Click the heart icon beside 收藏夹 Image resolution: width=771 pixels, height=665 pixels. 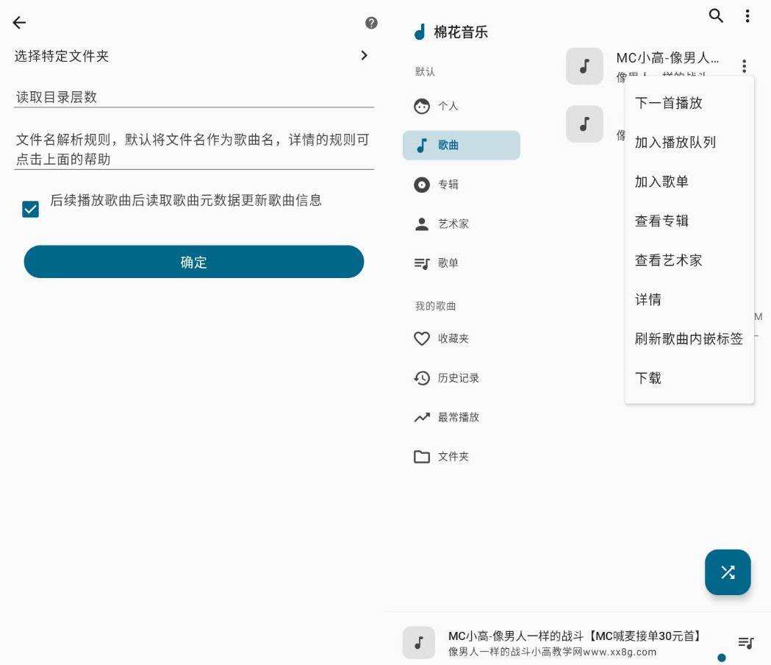click(x=422, y=338)
